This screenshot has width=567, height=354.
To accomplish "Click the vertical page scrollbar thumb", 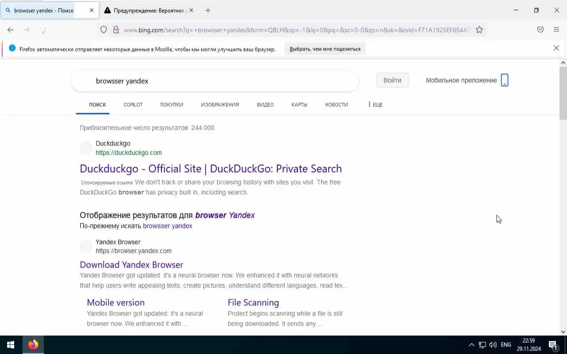I will (563, 93).
